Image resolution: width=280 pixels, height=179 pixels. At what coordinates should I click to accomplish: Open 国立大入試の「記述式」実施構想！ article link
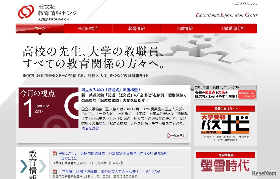111,90
